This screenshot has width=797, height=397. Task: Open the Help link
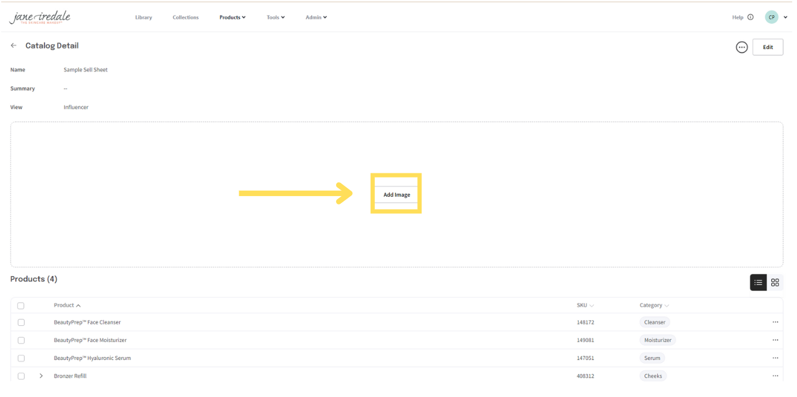click(738, 17)
